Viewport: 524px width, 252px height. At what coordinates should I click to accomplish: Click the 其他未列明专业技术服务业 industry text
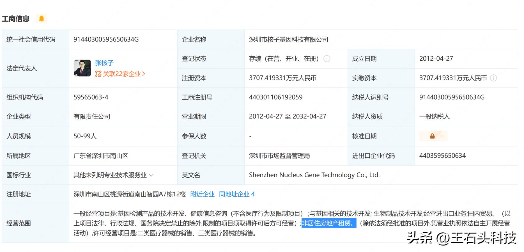click(110, 175)
